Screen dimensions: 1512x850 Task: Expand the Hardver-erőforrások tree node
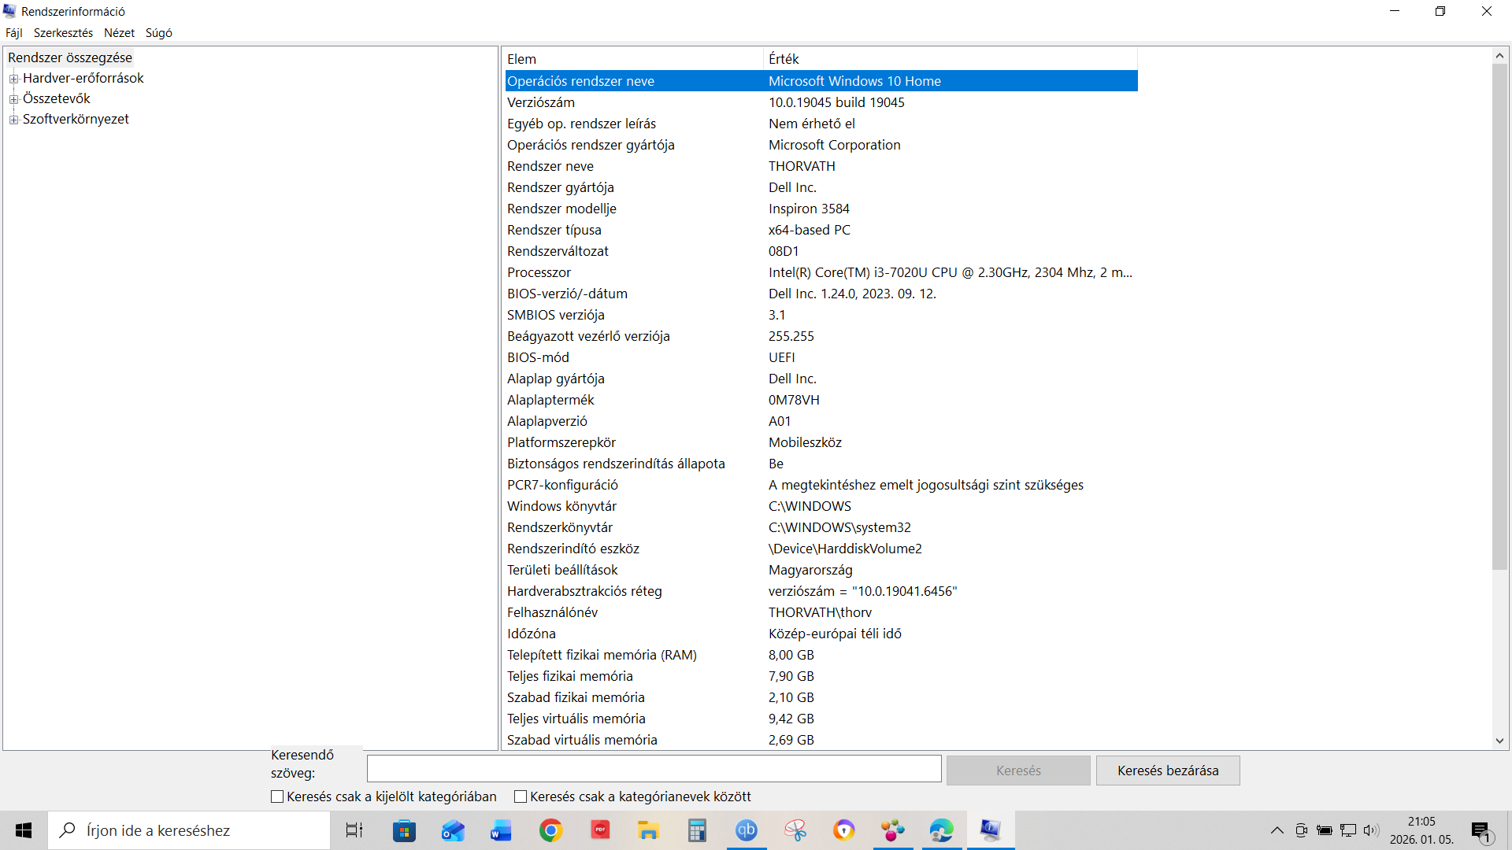(13, 79)
